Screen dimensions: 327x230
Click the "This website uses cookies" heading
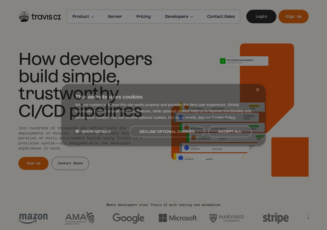[109, 97]
